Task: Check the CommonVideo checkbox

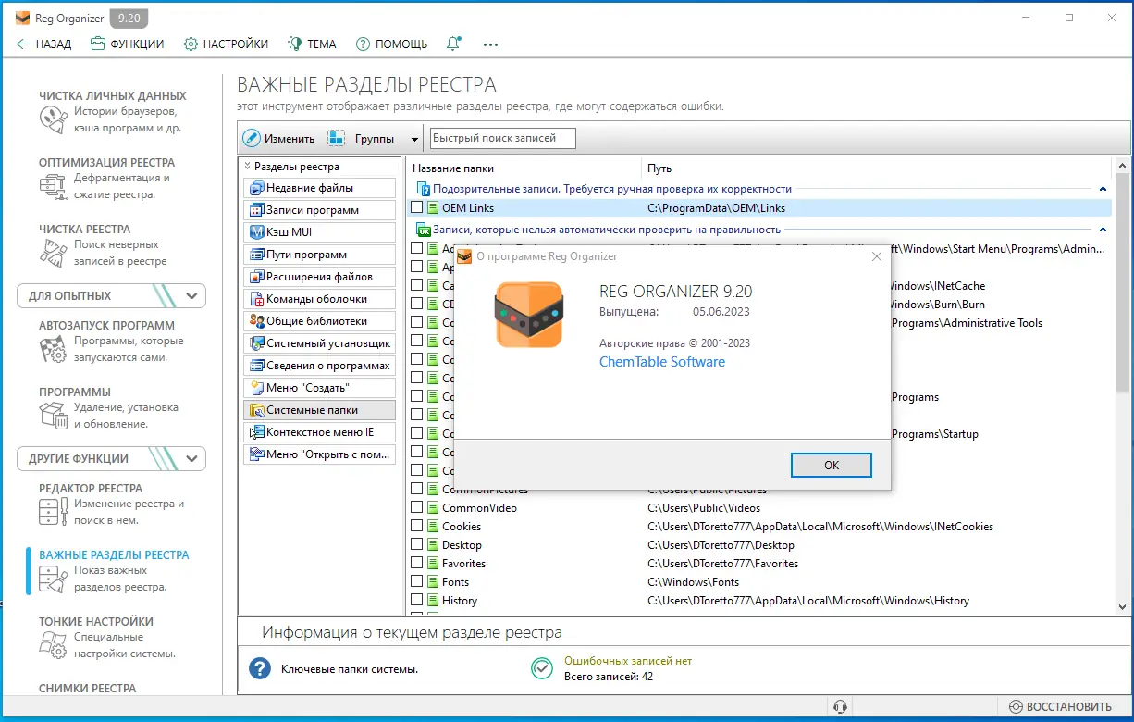Action: point(416,508)
